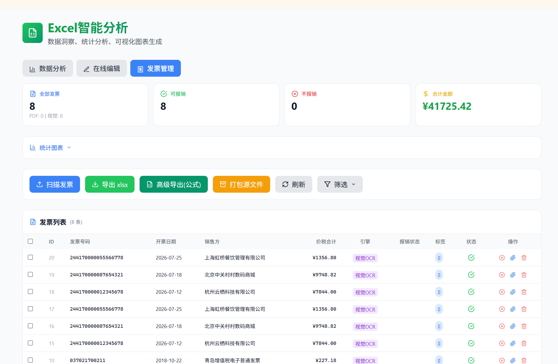Tick the select-all checkbox in the table header
This screenshot has height=364, width=558.
[30, 241]
